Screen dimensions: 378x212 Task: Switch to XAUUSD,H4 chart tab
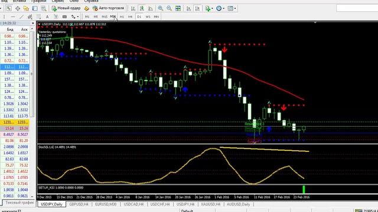point(210,204)
